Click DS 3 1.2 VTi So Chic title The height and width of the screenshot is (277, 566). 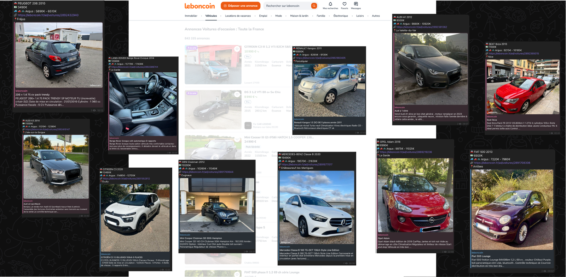click(x=262, y=92)
